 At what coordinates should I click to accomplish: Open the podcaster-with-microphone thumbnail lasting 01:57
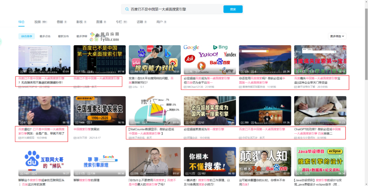pos(155,162)
